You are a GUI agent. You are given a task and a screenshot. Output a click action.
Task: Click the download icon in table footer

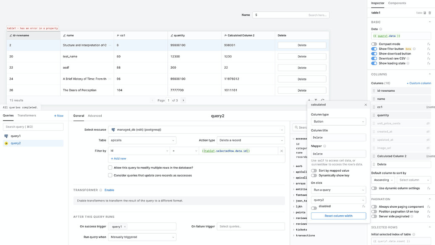[310, 100]
